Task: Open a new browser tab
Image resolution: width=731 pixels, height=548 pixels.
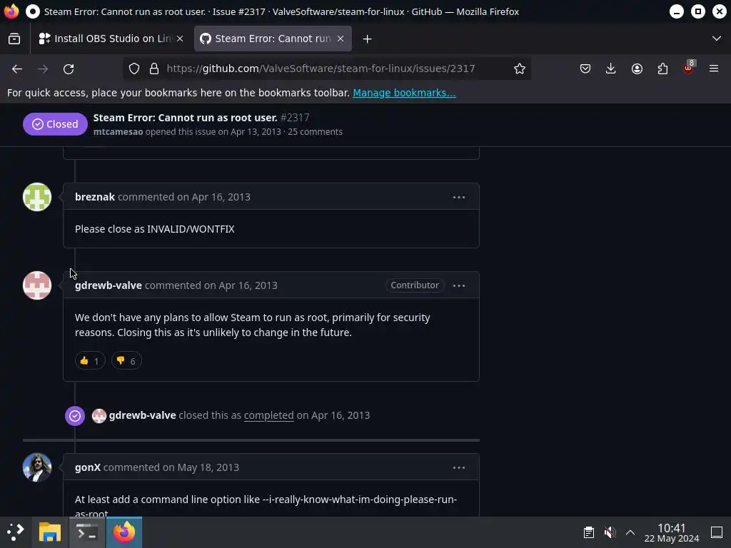Action: (368, 39)
